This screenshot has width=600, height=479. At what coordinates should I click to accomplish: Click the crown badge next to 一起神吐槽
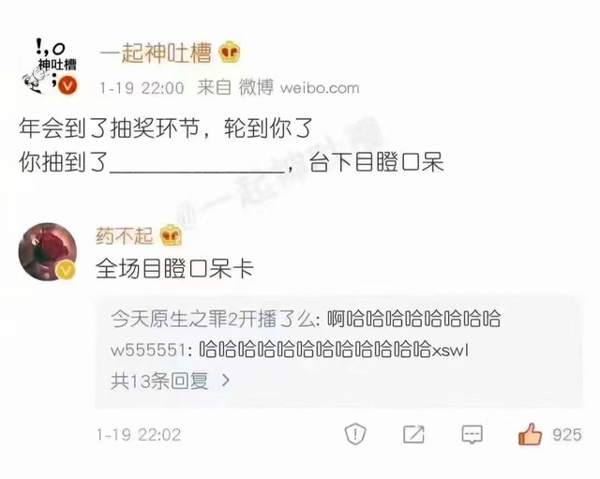click(230, 52)
